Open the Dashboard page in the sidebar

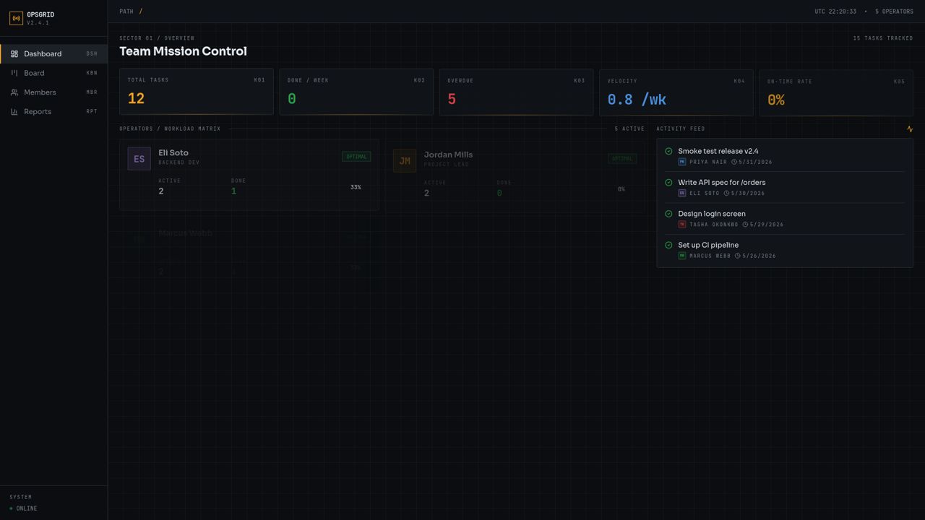click(54, 53)
